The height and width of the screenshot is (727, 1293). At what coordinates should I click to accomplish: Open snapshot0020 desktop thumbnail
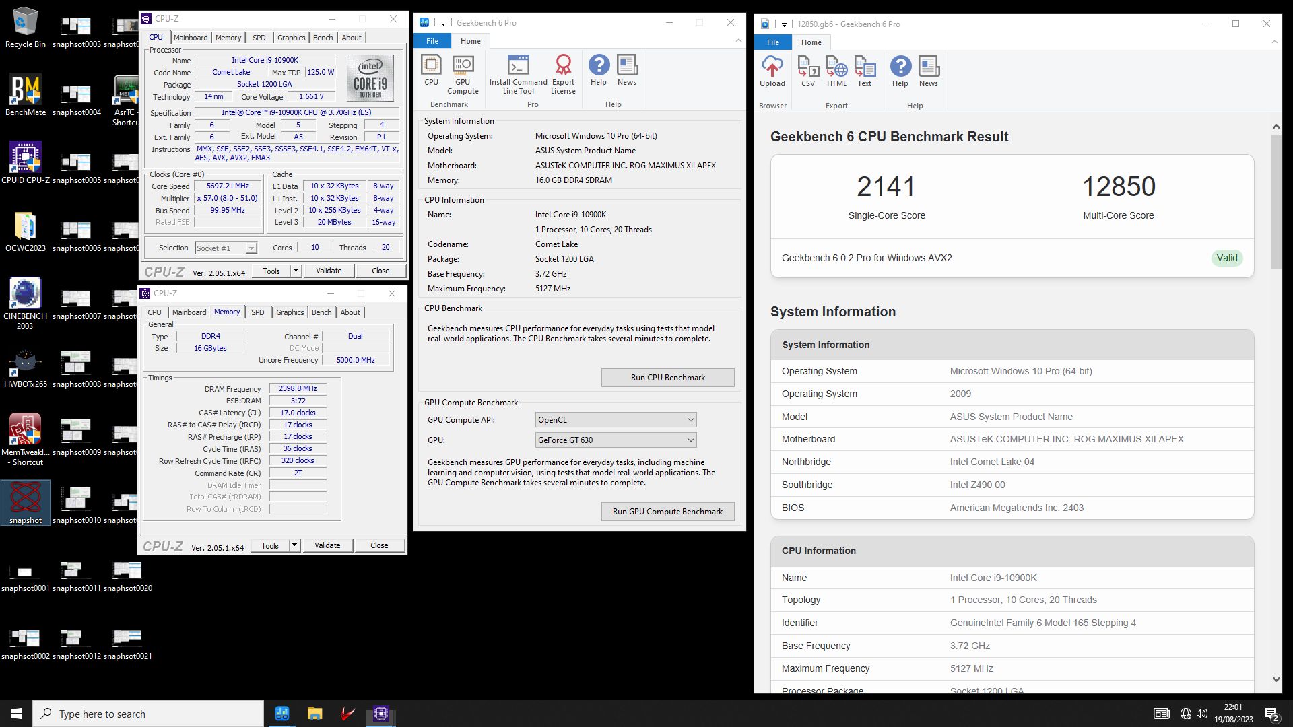tap(127, 576)
